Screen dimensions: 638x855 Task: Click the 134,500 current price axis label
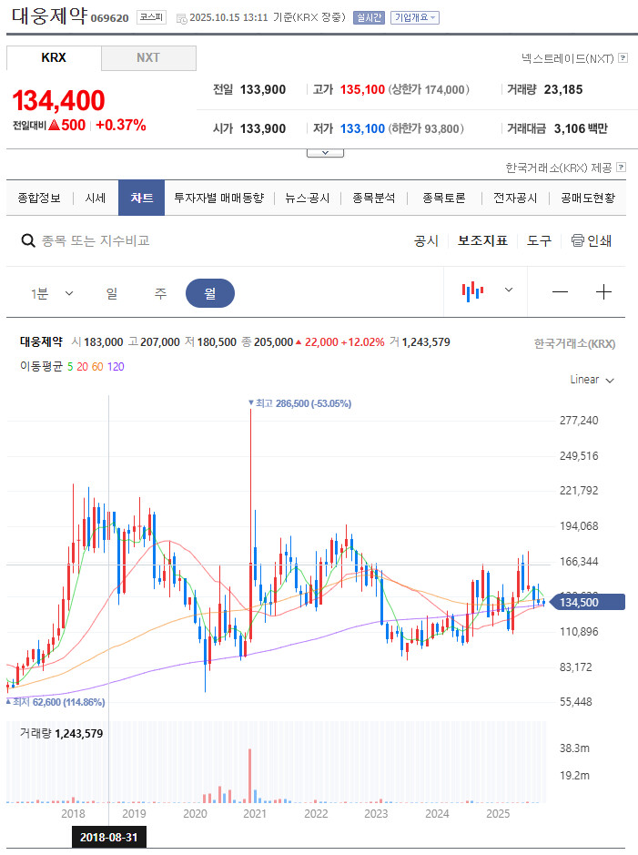click(587, 603)
